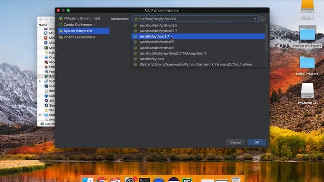
Task: Click the Python icon beside /usr/local/bin/python3
Action: pos(135,42)
